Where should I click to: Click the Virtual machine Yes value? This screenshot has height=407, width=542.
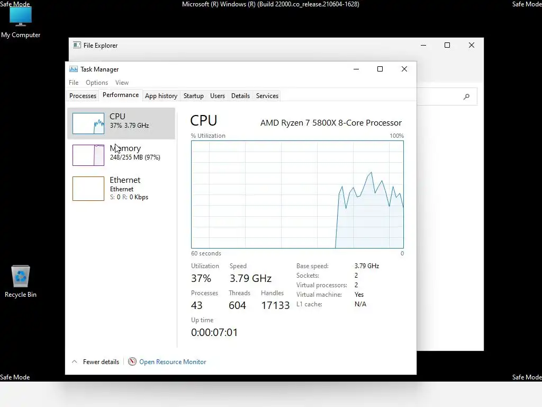tap(359, 295)
